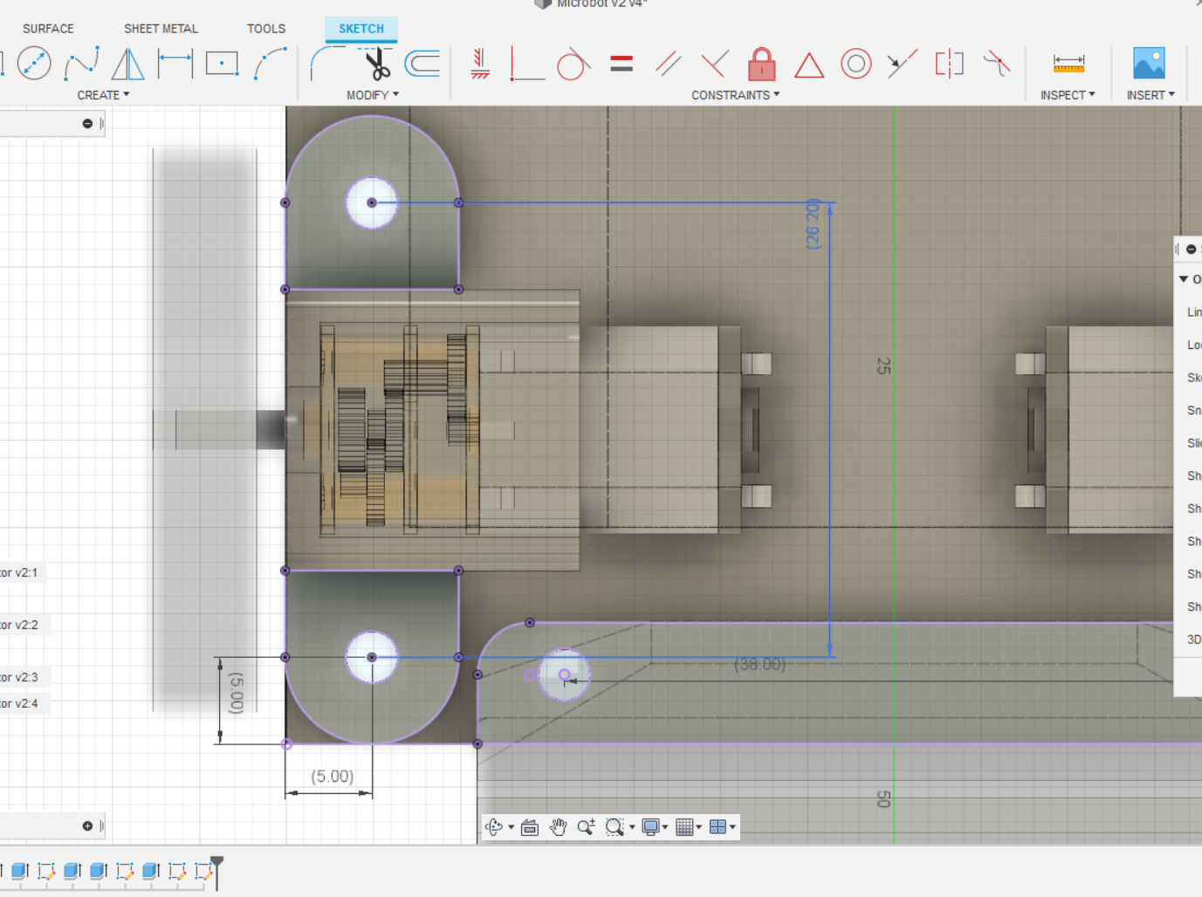Select the three-point Arc tool

pyautogui.click(x=271, y=64)
